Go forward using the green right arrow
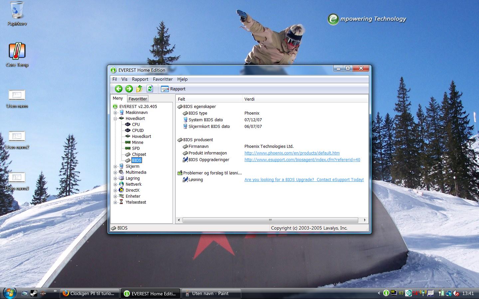The width and height of the screenshot is (479, 299). (x=129, y=89)
